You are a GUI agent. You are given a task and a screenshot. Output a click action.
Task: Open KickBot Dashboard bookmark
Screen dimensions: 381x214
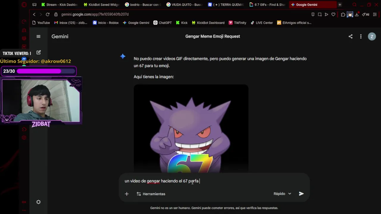tap(208, 23)
